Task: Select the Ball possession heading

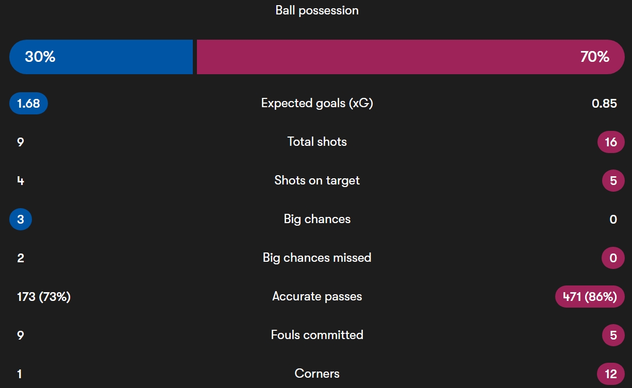Action: 317,10
